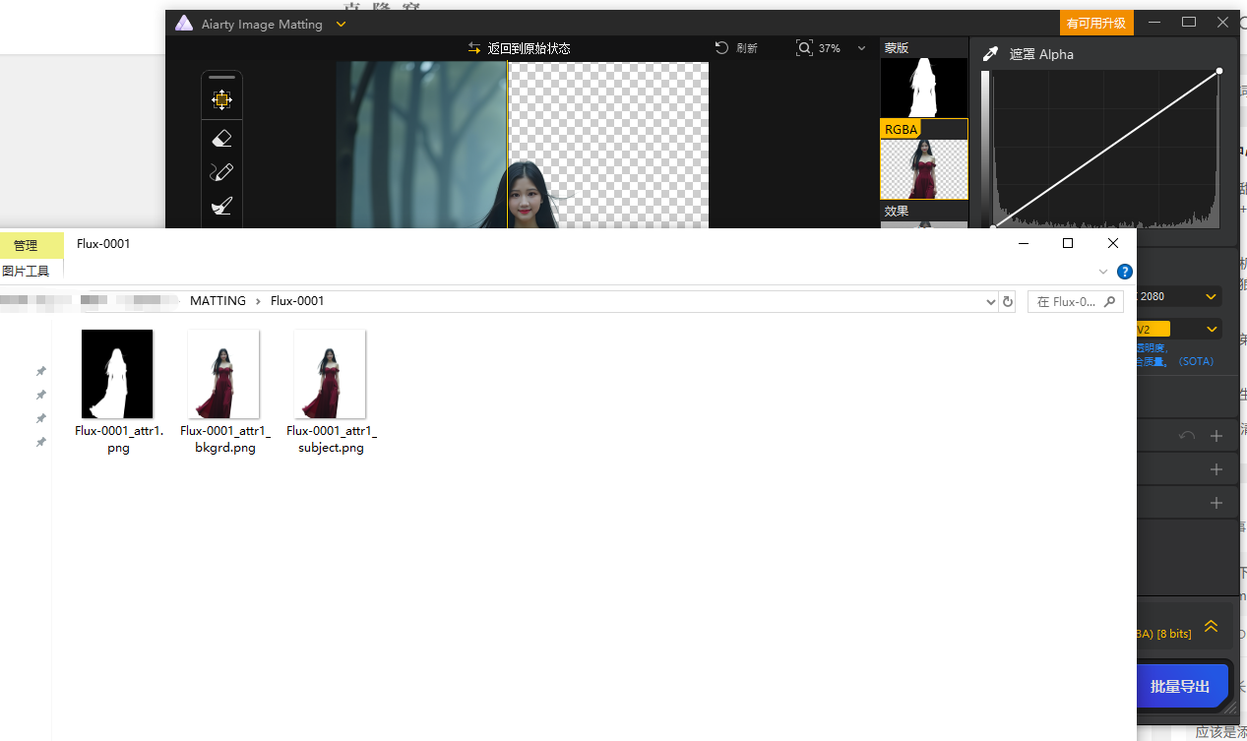Open the 管理 ribbon tab
Screen dimensions: 1247x741
pyautogui.click(x=26, y=245)
